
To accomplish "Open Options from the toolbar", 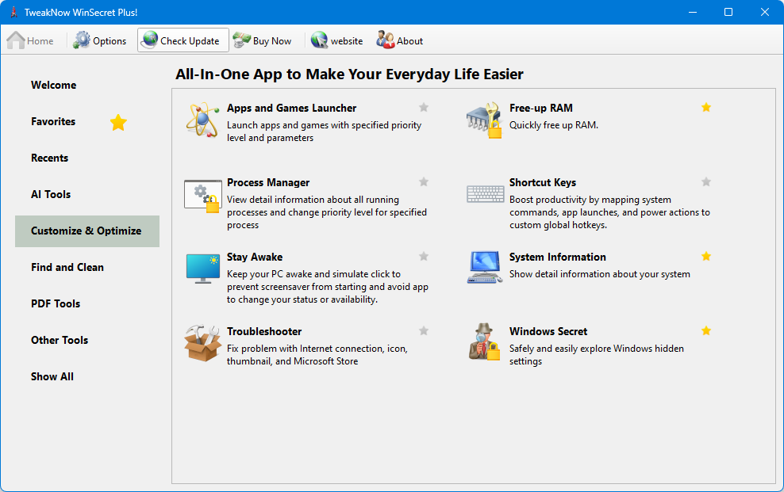I will tap(100, 40).
